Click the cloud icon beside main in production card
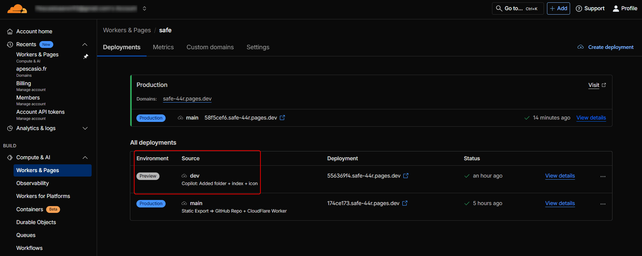 [181, 118]
